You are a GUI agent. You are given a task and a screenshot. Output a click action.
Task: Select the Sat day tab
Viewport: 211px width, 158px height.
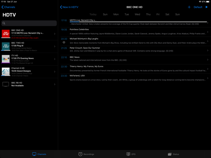(167, 15)
